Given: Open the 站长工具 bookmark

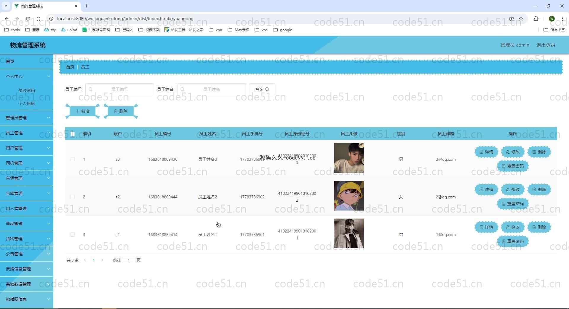Looking at the screenshot, I should click(184, 30).
